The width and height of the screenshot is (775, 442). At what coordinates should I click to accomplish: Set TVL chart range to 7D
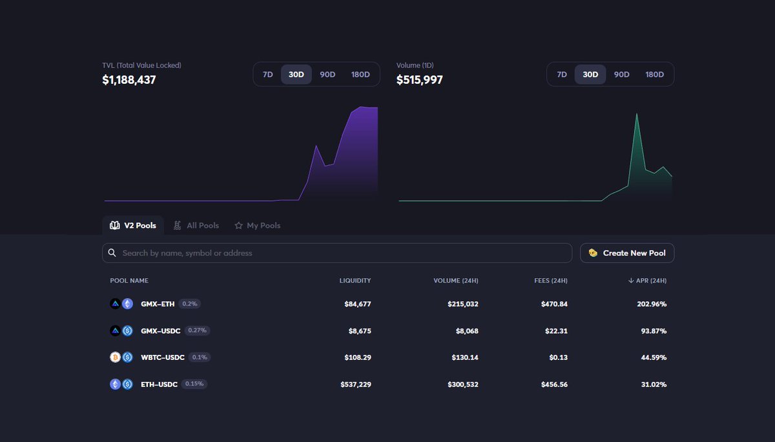267,74
